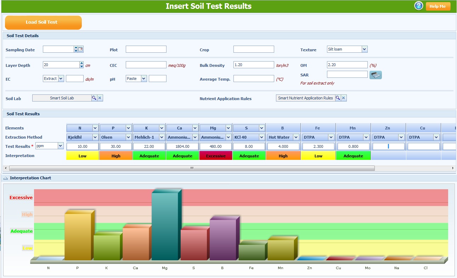
Task: Click the Zn test result field
Action: 388,146
